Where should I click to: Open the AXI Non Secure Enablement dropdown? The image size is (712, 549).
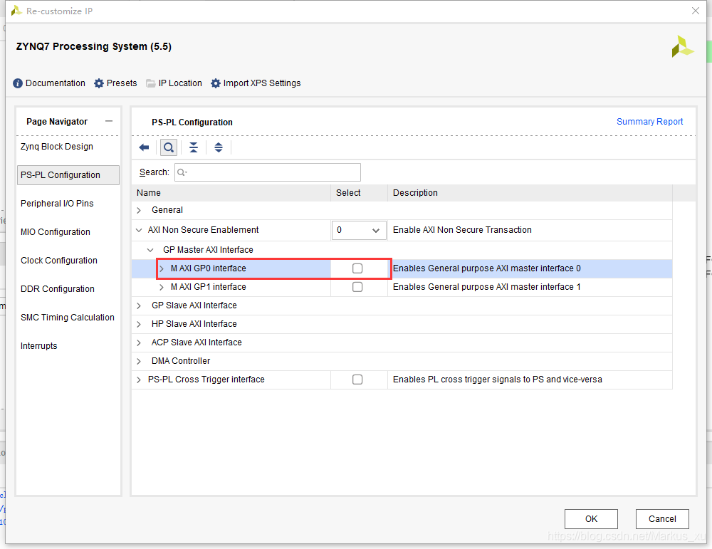click(359, 230)
